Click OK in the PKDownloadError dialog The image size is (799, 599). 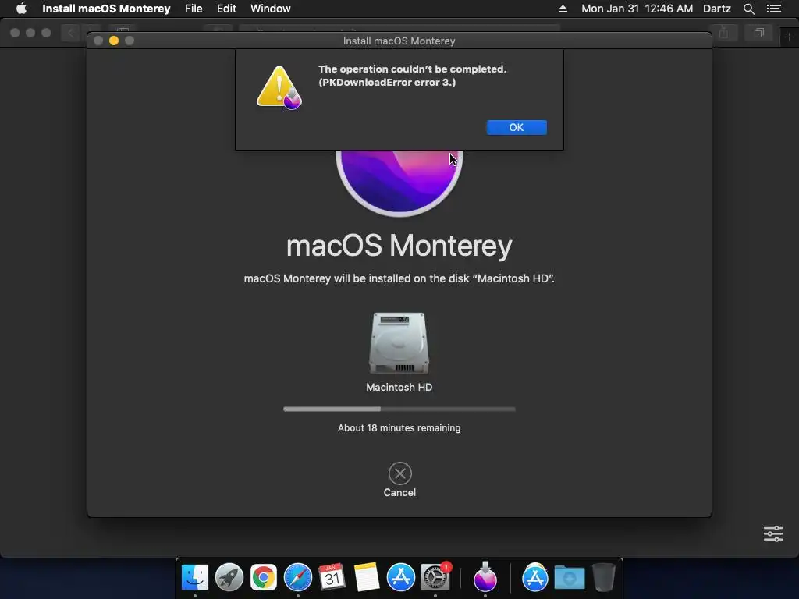click(x=517, y=127)
